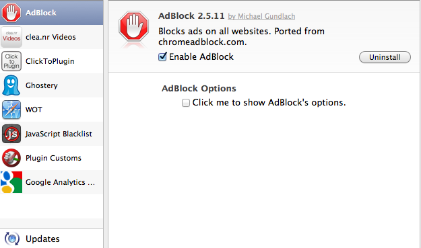
Task: Open the Google Analytics extension icon
Action: (11, 182)
